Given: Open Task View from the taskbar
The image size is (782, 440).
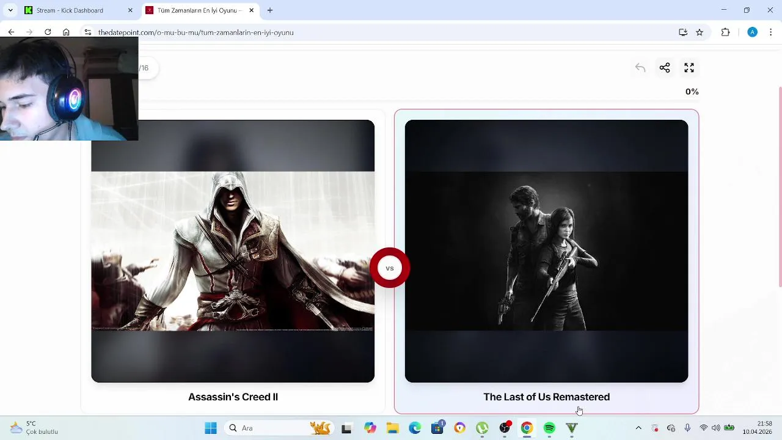Looking at the screenshot, I should pyautogui.click(x=346, y=428).
